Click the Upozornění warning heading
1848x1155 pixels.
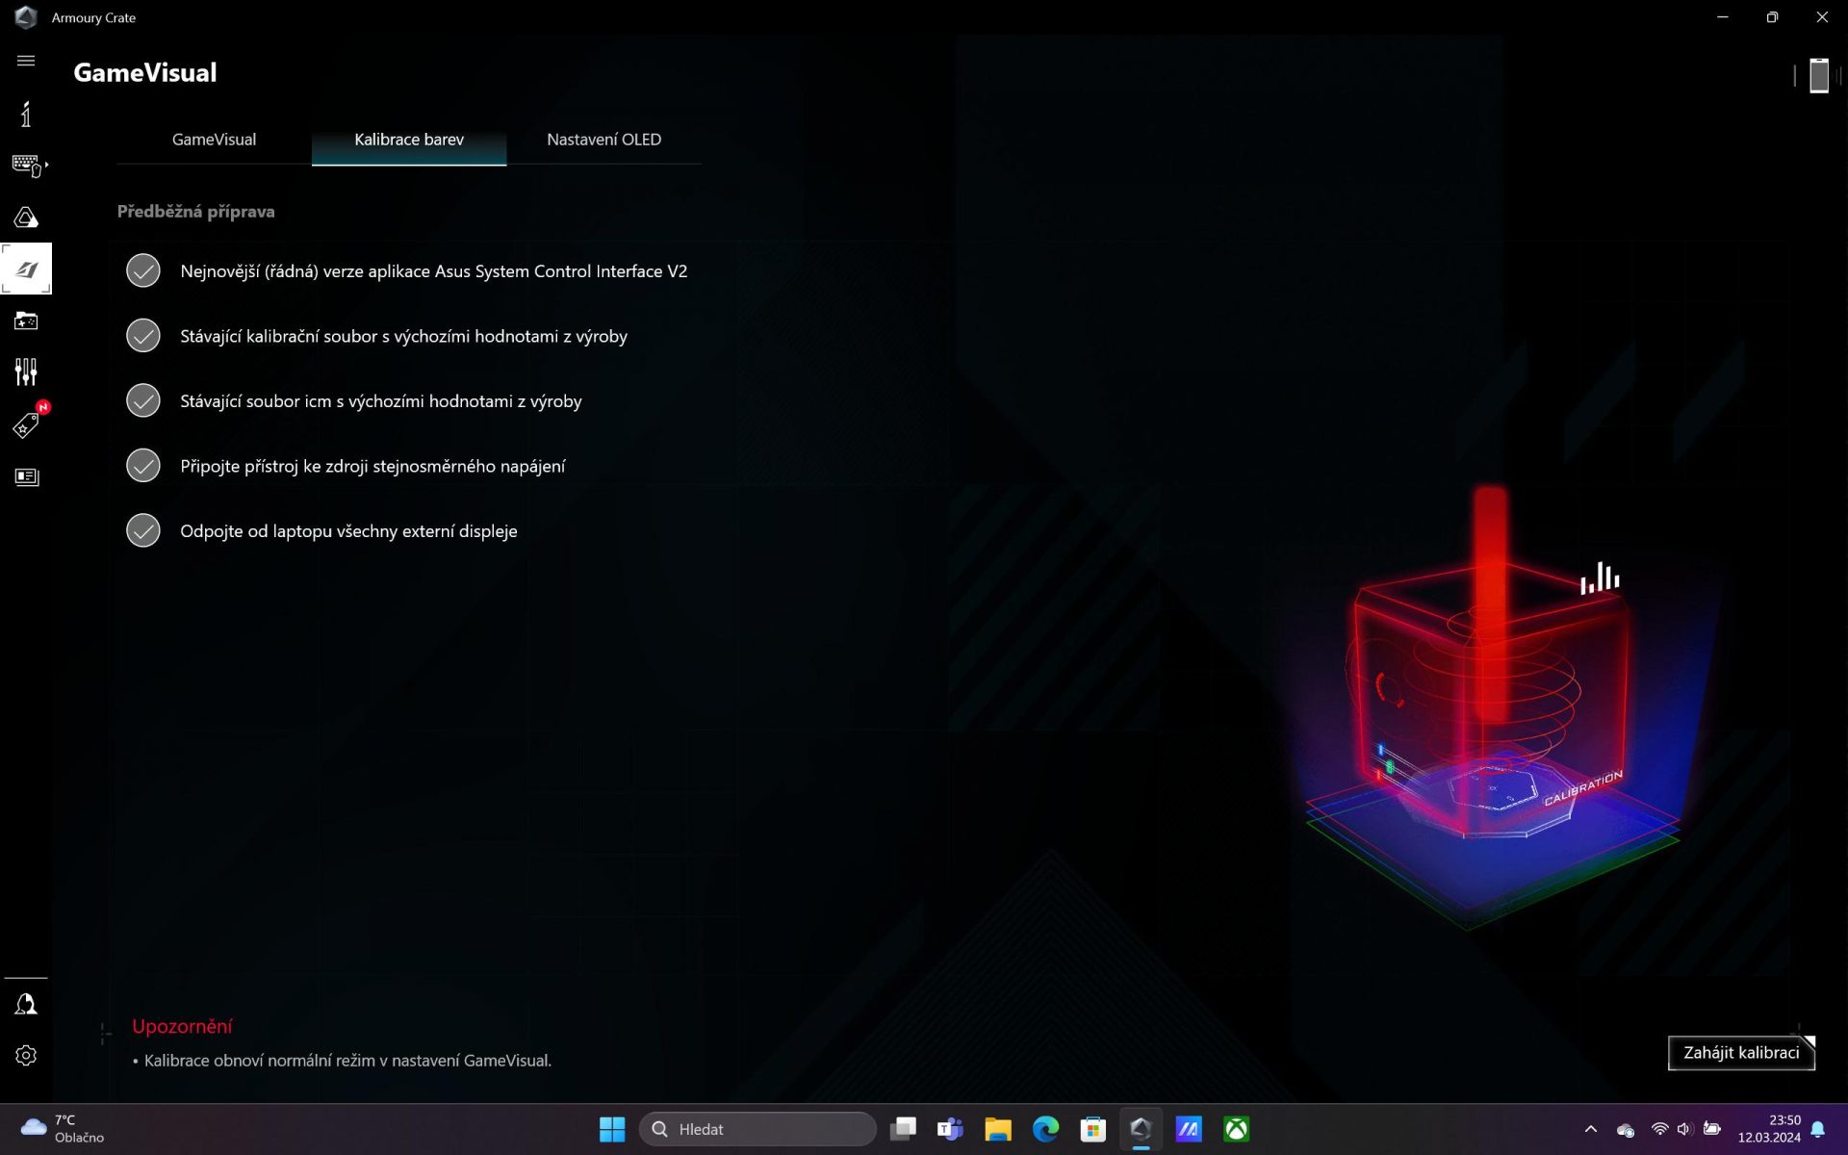(x=182, y=1026)
